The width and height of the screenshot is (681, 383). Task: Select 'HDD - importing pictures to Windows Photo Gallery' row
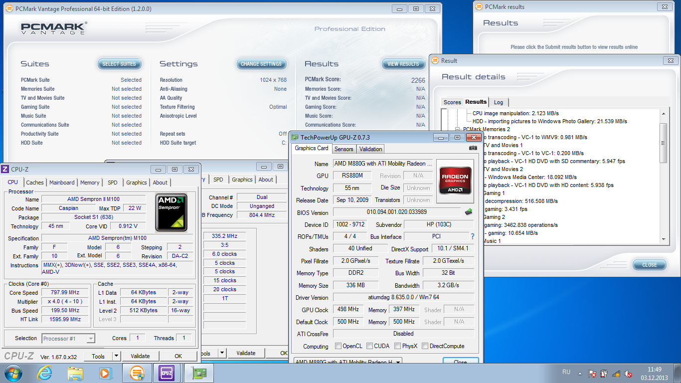pyautogui.click(x=550, y=121)
